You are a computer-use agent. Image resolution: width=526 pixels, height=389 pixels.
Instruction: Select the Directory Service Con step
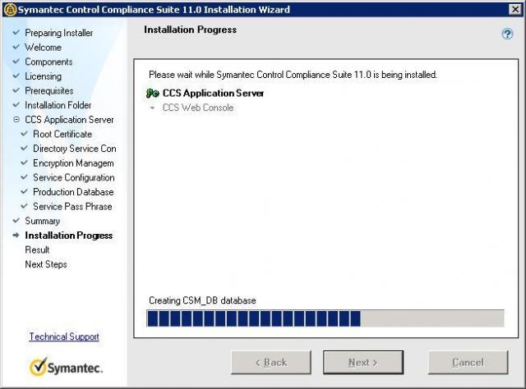tap(75, 149)
